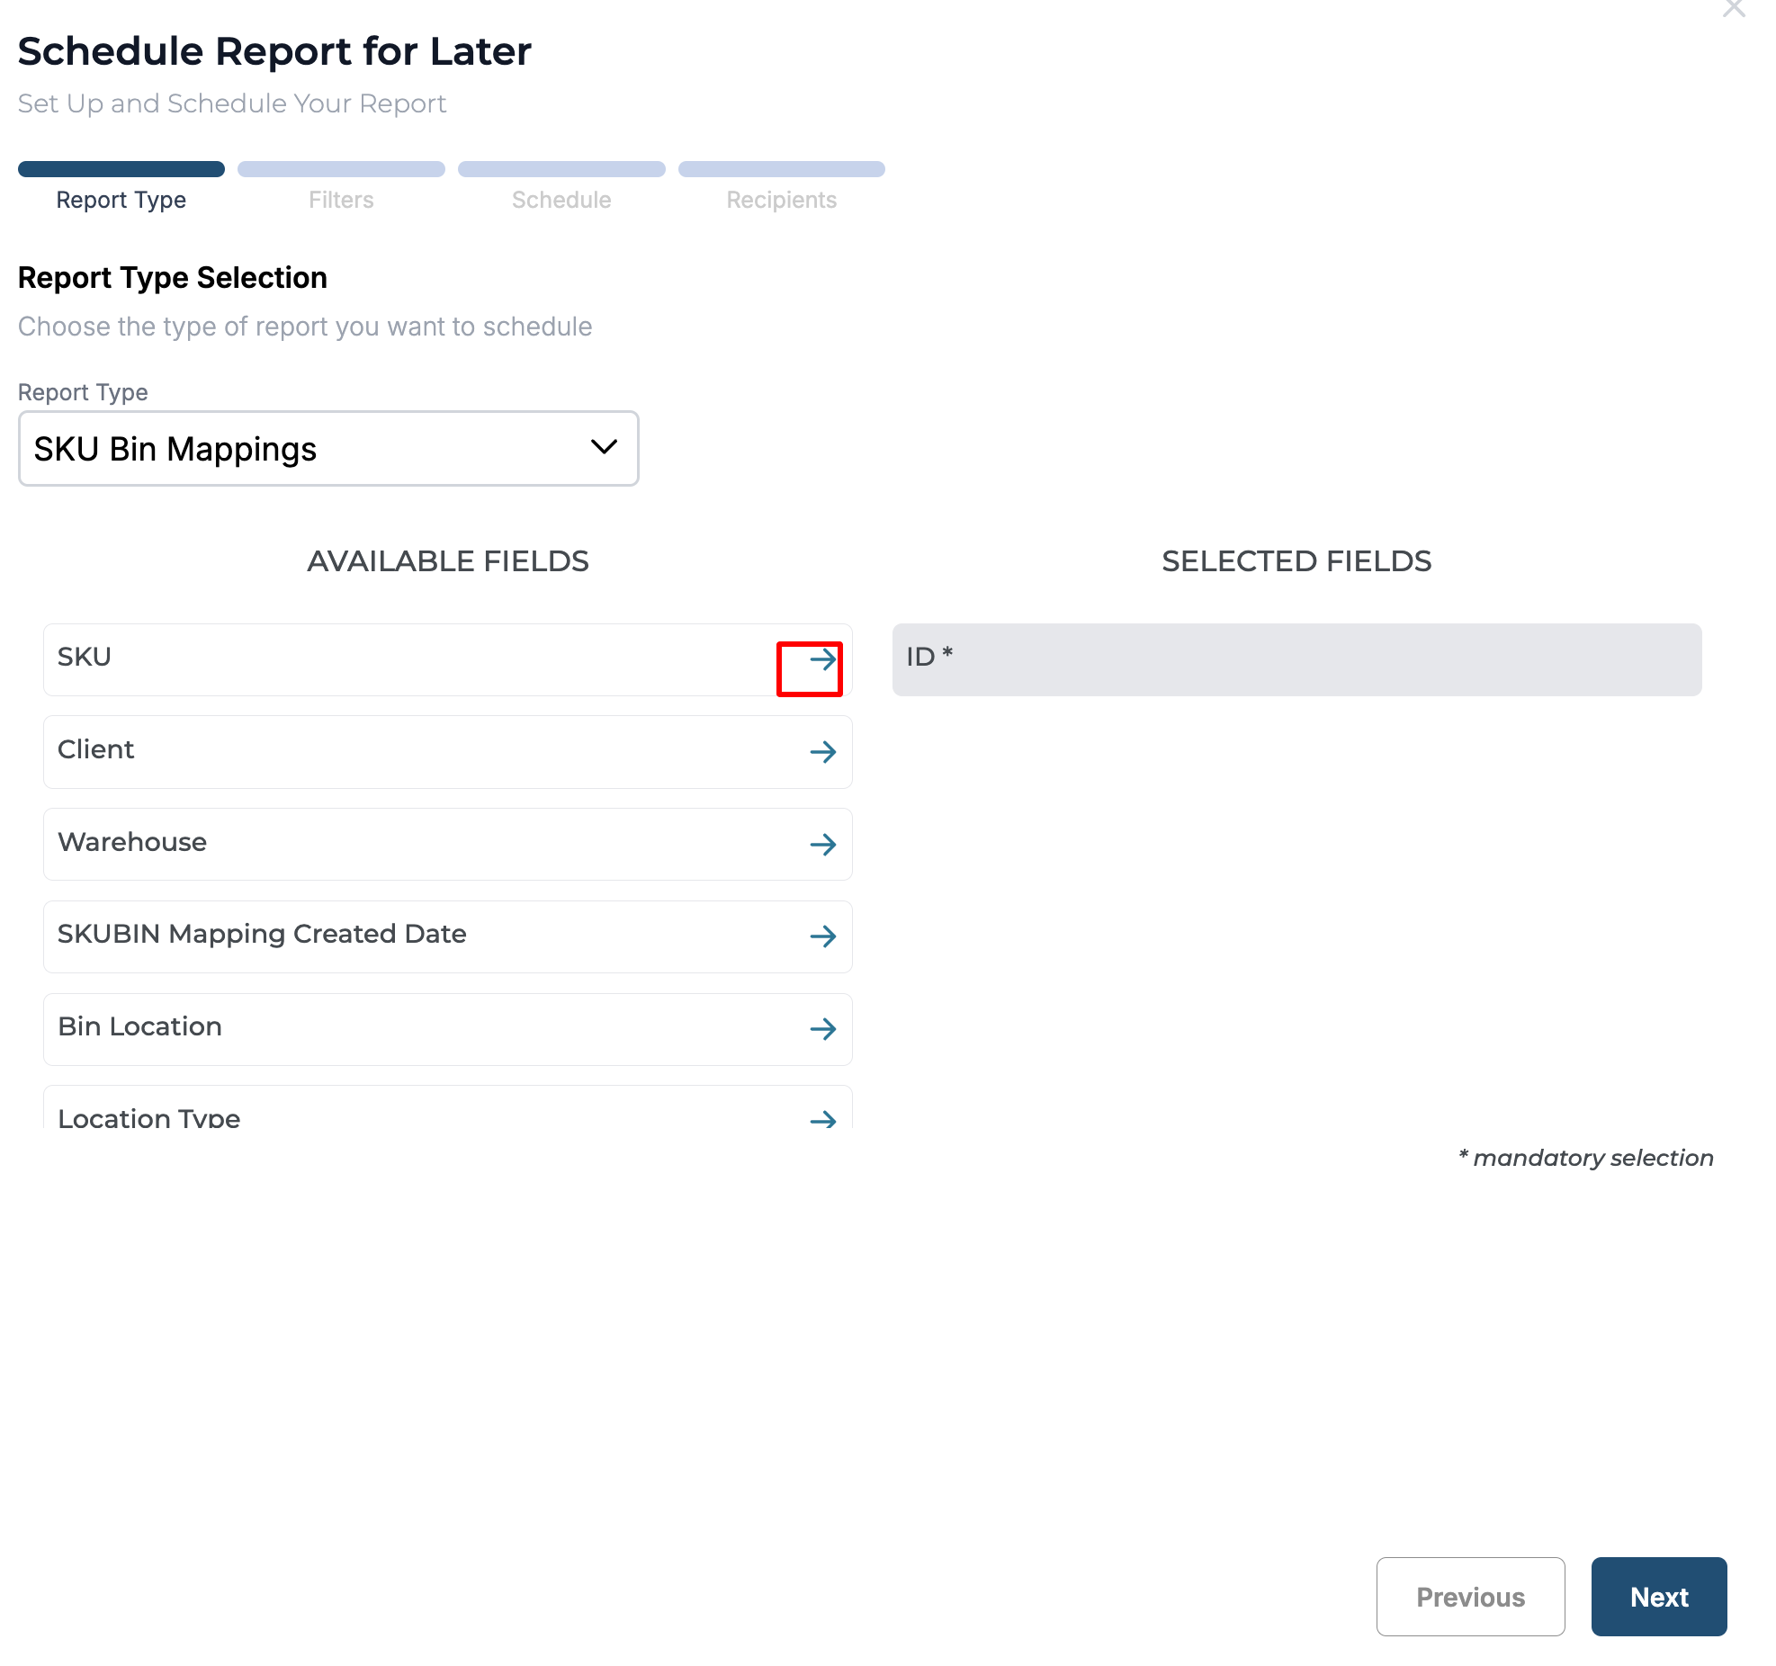Add the Client field using its arrow
The image size is (1776, 1666).
tap(822, 752)
